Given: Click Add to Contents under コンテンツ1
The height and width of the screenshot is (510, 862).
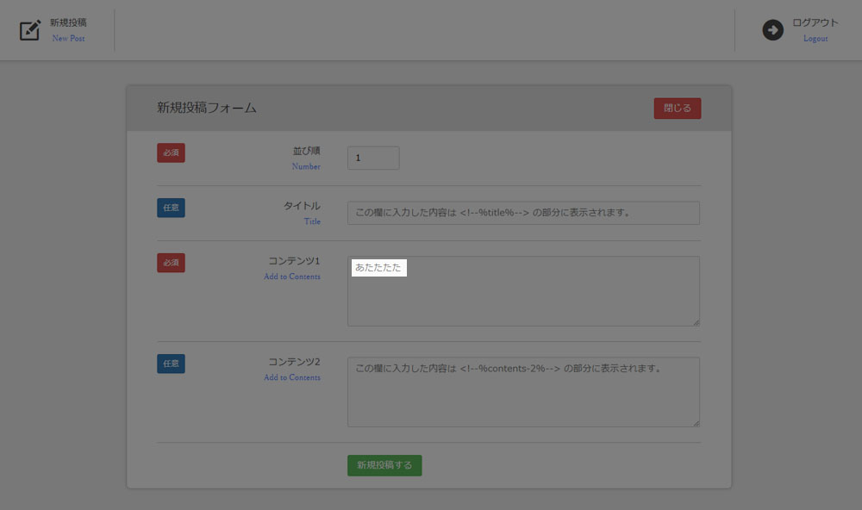Looking at the screenshot, I should 292,277.
